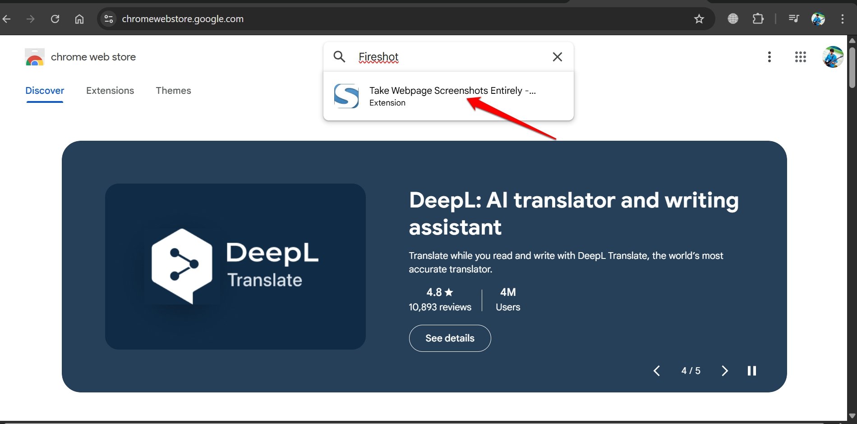
Task: Open the media control icon in toolbar
Action: tap(794, 18)
